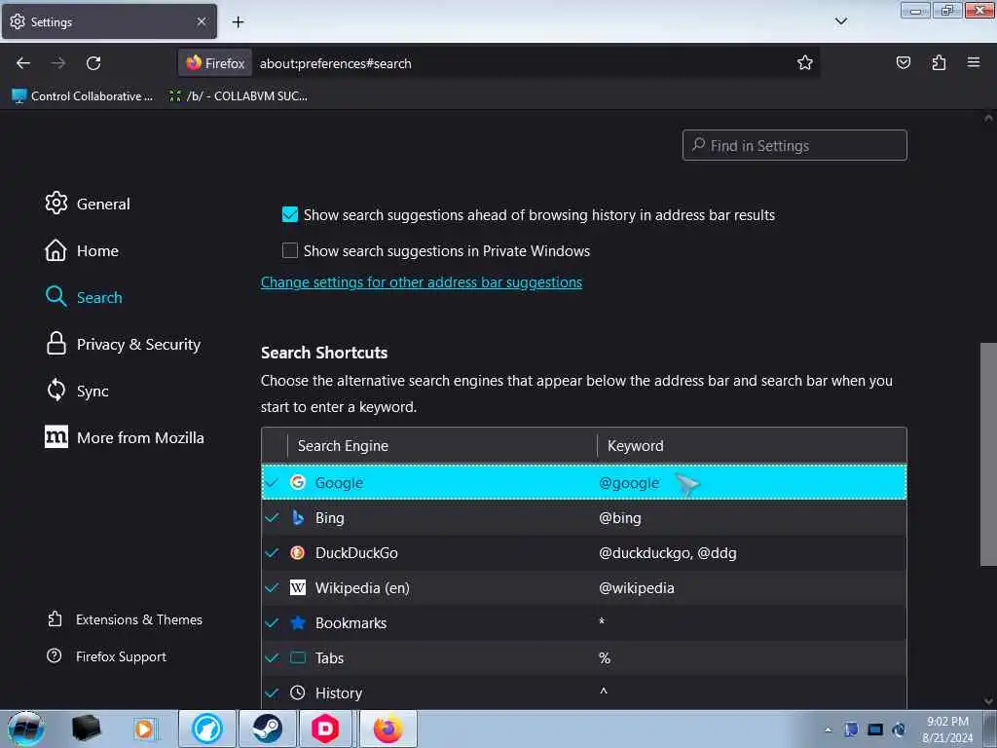997x748 pixels.
Task: Select the Search settings category
Action: (x=84, y=297)
